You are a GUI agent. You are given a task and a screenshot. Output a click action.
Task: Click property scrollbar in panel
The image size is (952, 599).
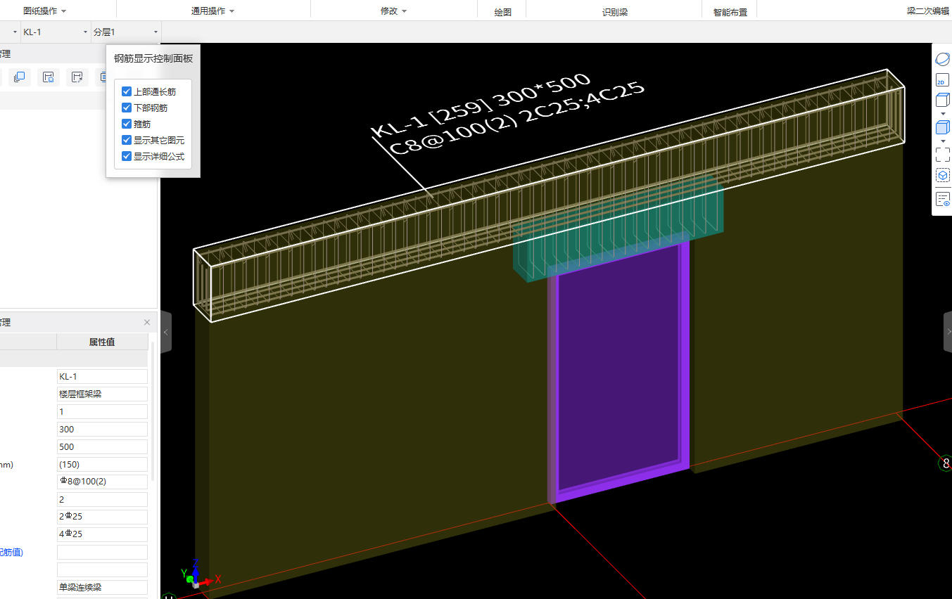pos(153,411)
